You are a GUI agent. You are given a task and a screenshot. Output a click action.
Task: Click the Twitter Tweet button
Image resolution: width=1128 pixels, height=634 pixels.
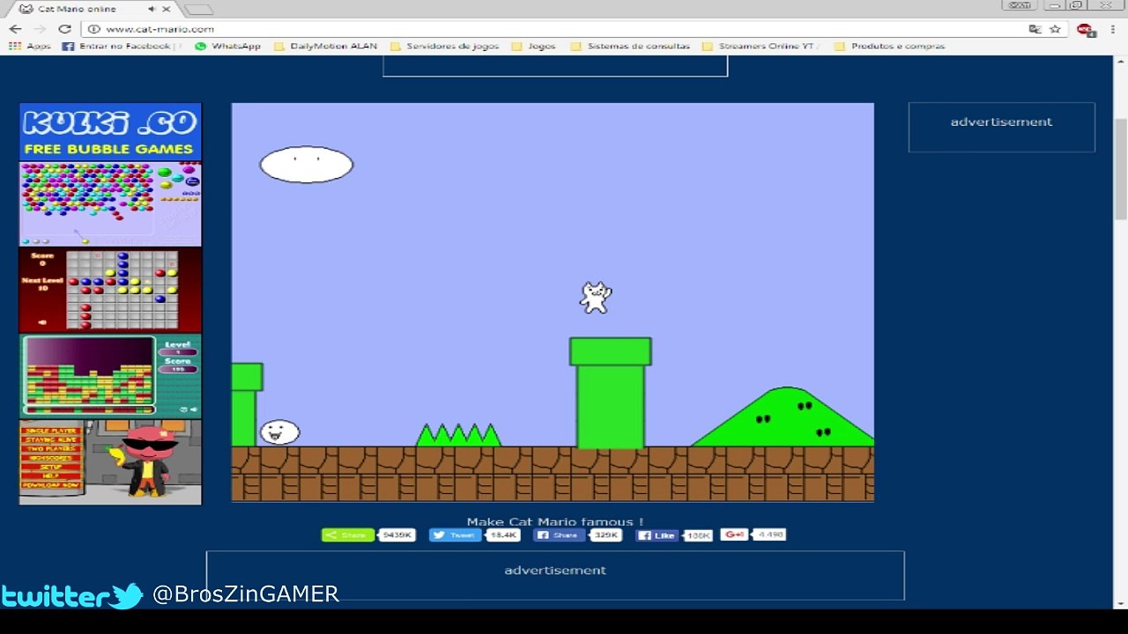pyautogui.click(x=456, y=535)
